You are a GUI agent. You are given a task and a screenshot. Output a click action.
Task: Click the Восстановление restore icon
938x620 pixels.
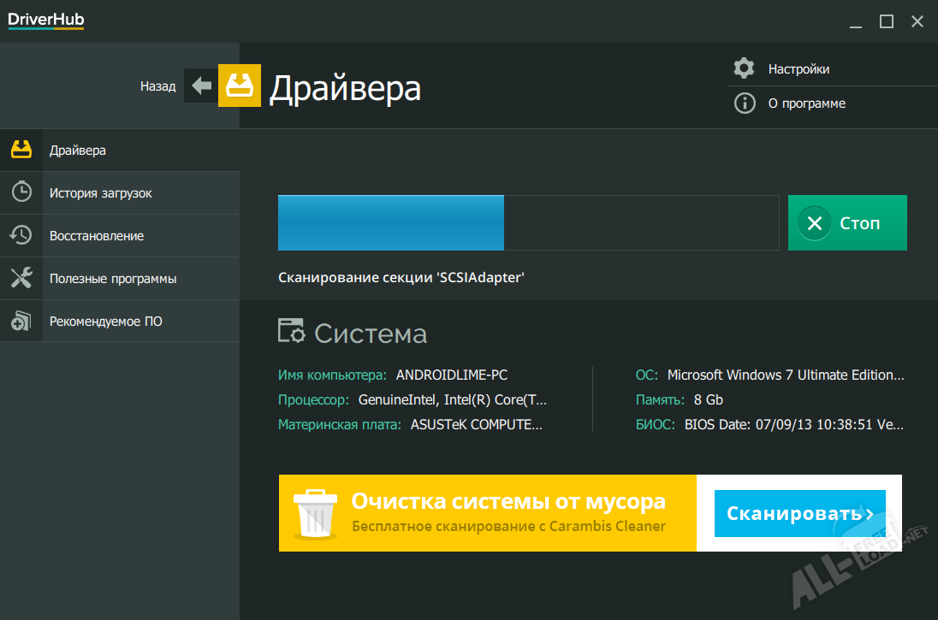coord(21,235)
